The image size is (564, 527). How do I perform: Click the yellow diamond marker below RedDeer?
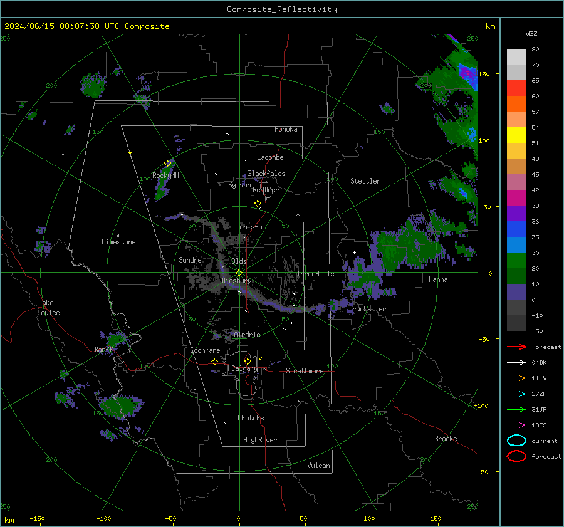(258, 204)
